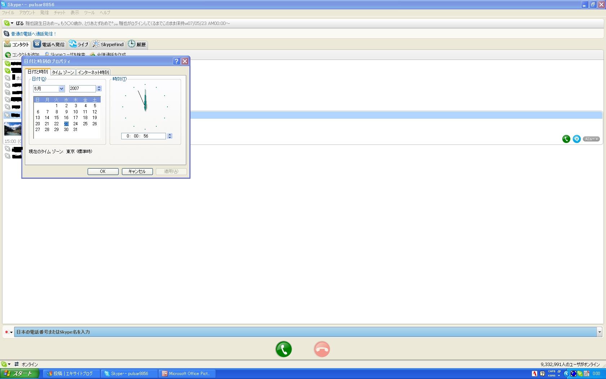Switch to インターネット時刻 tab
Image resolution: width=606 pixels, height=379 pixels.
[x=93, y=72]
